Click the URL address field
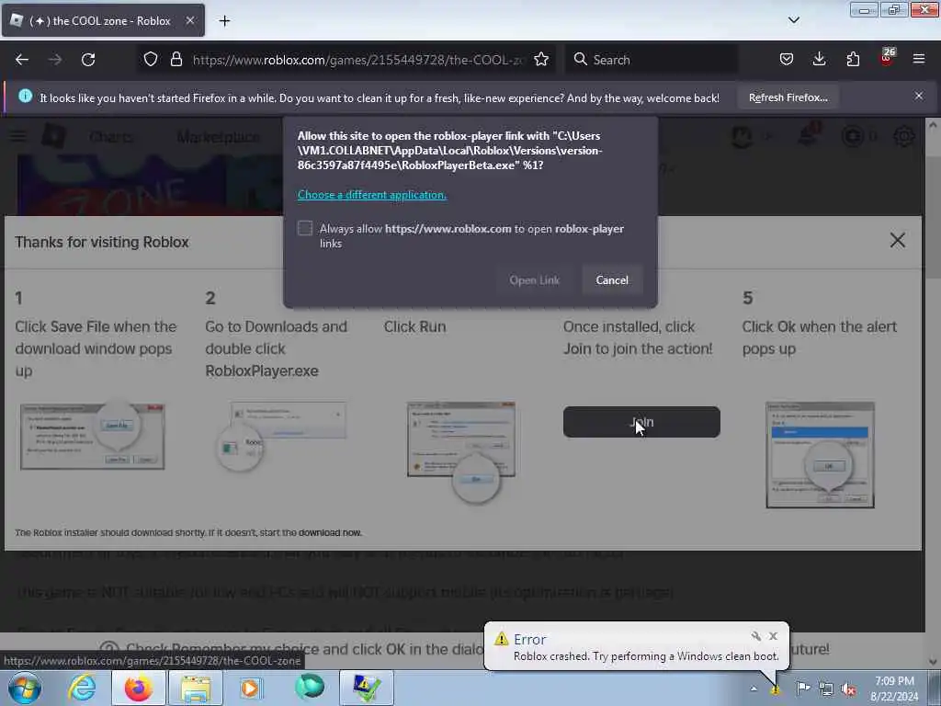This screenshot has height=706, width=941. click(359, 60)
